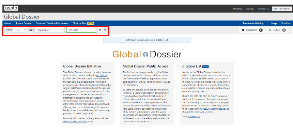Open Help in navigation bar
The width and height of the screenshot is (293, 132).
274,24
